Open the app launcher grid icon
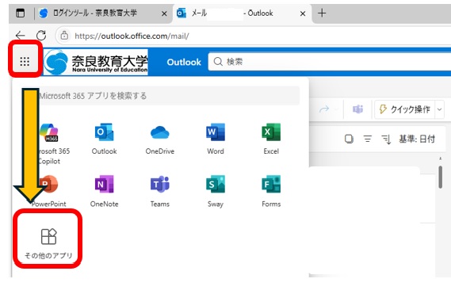This screenshot has height=294, width=451. pyautogui.click(x=25, y=61)
